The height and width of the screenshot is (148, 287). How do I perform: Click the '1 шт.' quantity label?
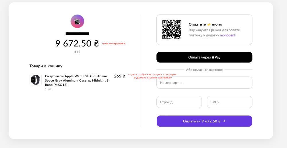pos(49,89)
